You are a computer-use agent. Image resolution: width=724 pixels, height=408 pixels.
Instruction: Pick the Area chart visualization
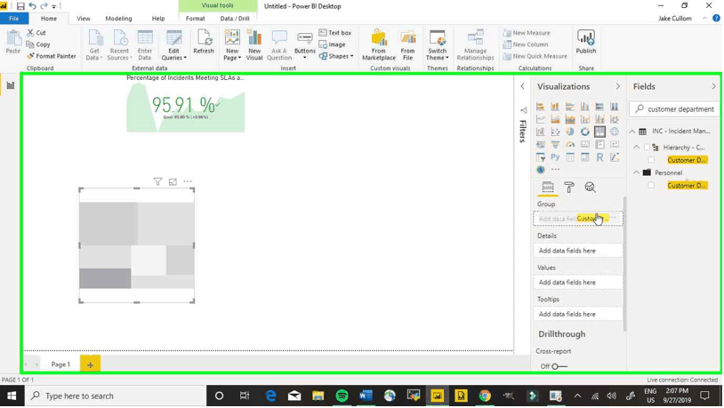pos(555,119)
